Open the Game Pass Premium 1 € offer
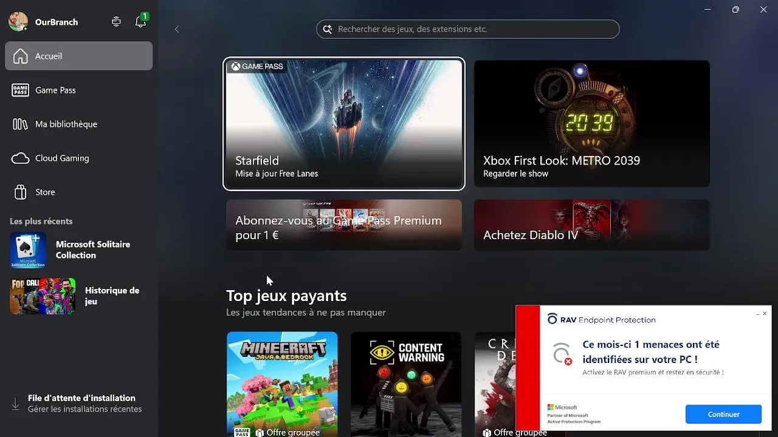The image size is (778, 437). 344,225
